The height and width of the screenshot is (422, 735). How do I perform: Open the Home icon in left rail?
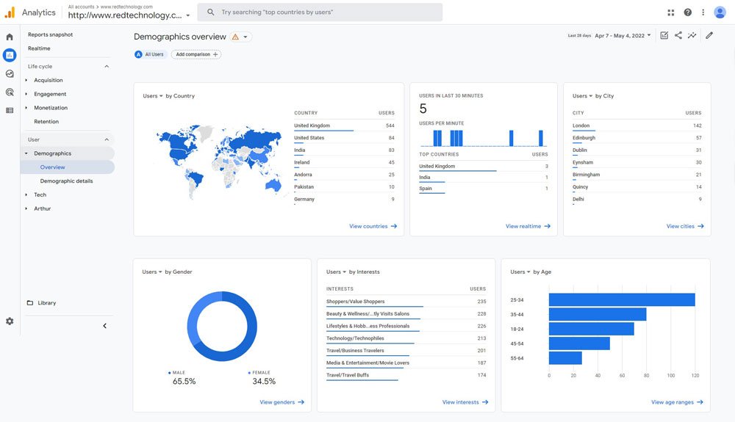10,37
